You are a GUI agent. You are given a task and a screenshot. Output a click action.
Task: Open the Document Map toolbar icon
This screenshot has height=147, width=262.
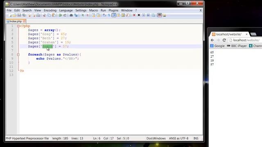point(123,16)
